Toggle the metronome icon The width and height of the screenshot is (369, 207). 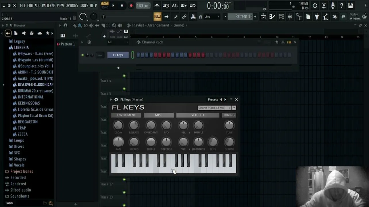(157, 5)
